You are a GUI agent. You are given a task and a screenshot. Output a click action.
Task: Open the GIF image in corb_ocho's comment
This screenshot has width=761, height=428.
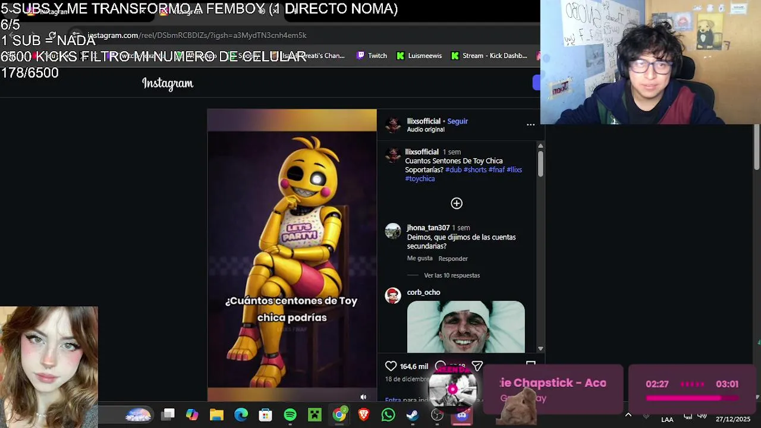(466, 326)
